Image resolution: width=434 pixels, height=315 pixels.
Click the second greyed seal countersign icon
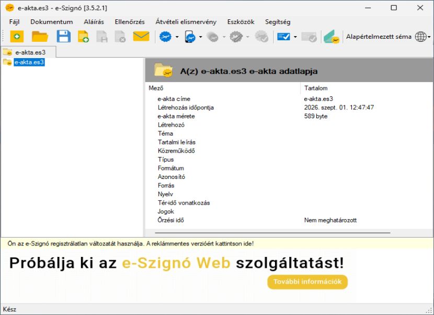(236, 37)
